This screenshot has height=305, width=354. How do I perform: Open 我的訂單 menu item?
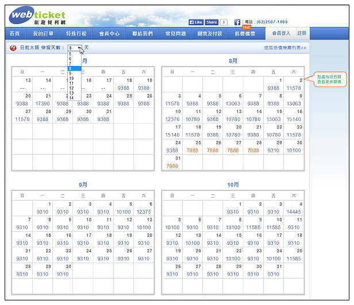coord(43,34)
